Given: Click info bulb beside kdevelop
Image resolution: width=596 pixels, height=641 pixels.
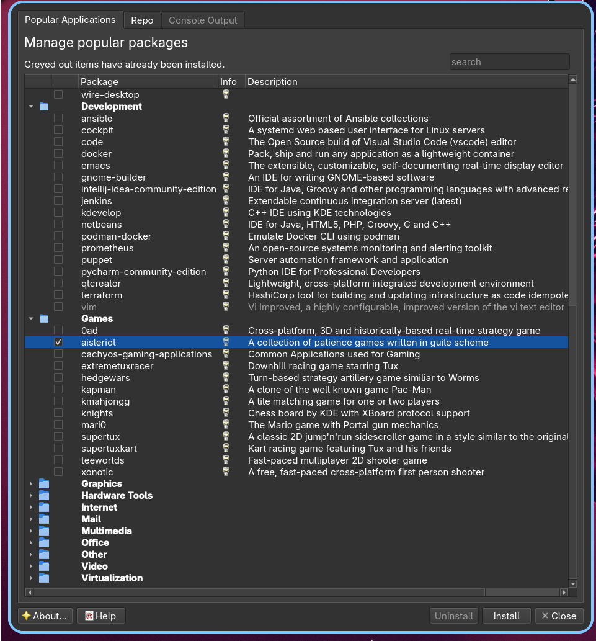Looking at the screenshot, I should coord(226,213).
